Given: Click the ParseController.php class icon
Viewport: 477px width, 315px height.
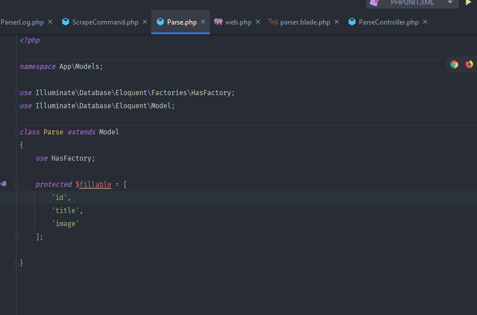Looking at the screenshot, I should [352, 22].
